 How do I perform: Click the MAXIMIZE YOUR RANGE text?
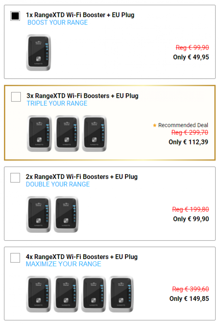[63, 264]
